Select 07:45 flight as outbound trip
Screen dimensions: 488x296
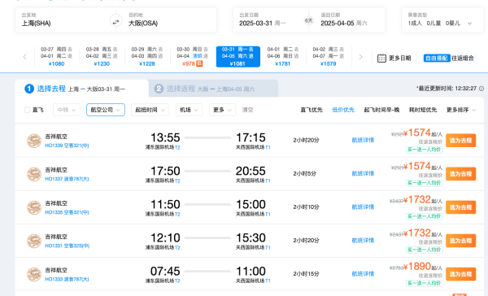pyautogui.click(x=460, y=274)
